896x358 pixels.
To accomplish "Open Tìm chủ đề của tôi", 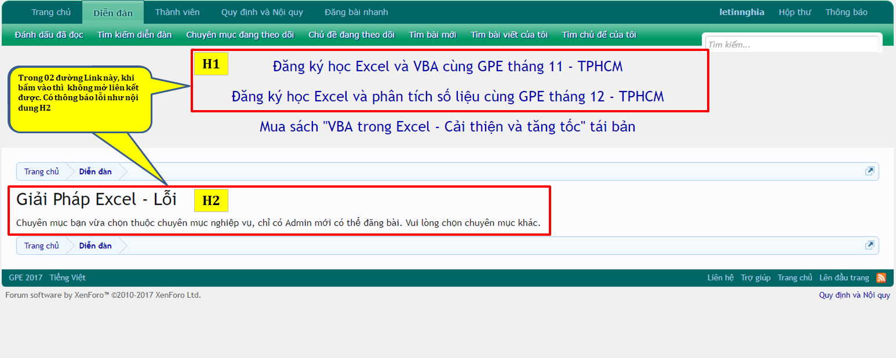I will 599,35.
